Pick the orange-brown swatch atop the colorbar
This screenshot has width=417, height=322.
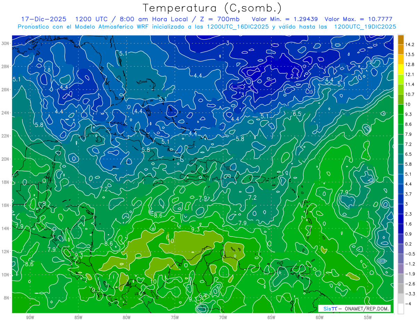point(401,40)
